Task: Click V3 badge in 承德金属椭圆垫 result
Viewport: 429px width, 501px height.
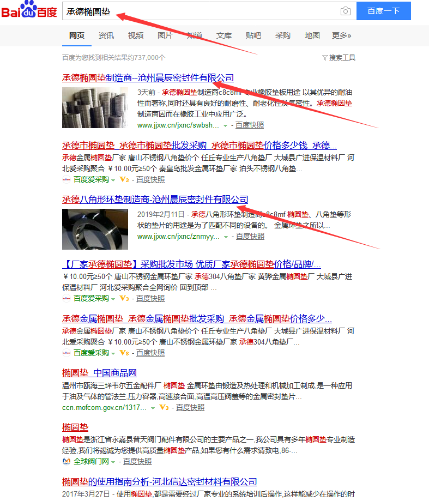Action: (x=124, y=353)
